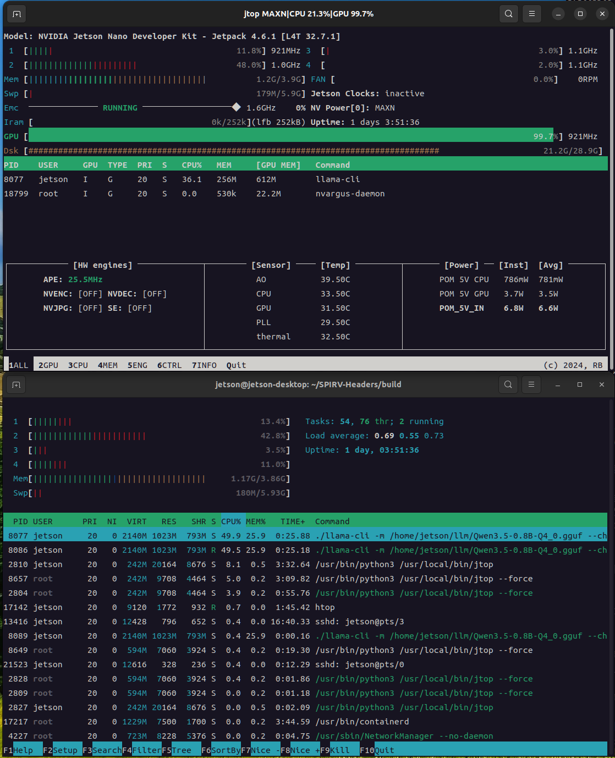Click APE: 25.5MHz in HW engines
This screenshot has width=615, height=758.
(73, 279)
